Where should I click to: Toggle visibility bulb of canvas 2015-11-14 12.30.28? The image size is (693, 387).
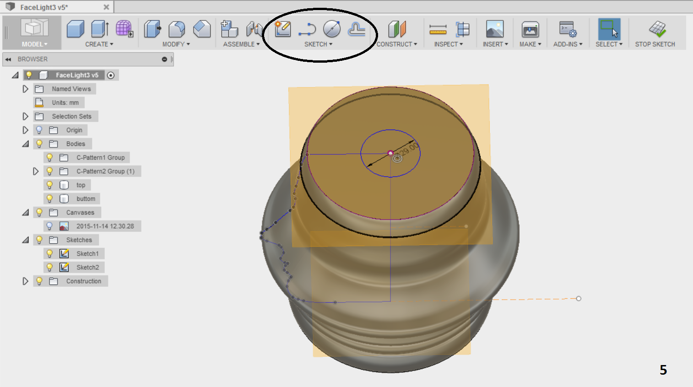click(49, 226)
